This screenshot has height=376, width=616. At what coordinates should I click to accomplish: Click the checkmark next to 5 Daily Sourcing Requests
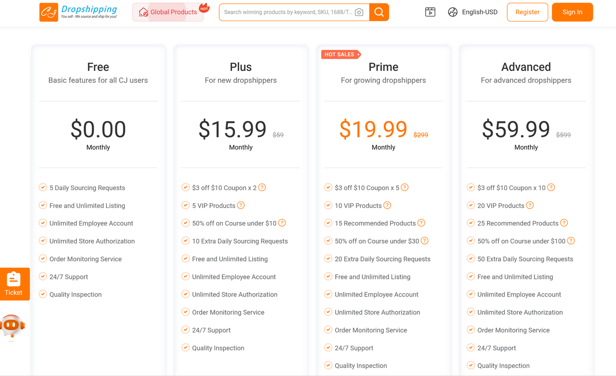point(43,187)
